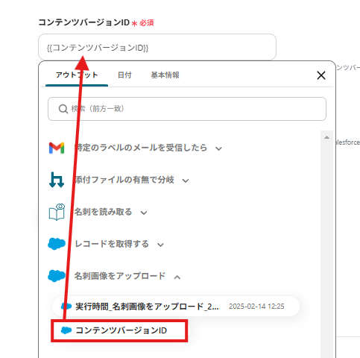Click the Salesforce cloud icon beside レコードを取得する

point(57,244)
